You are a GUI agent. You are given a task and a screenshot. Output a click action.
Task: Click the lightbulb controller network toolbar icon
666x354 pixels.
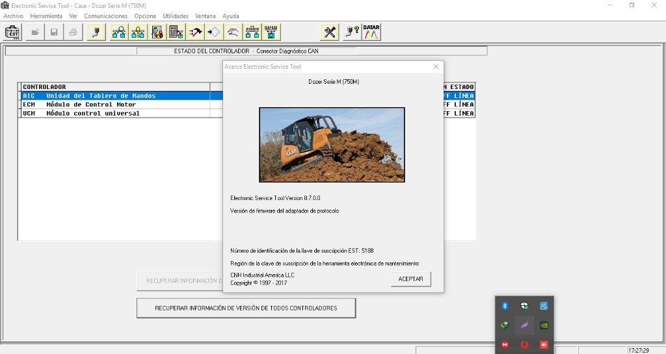click(138, 32)
